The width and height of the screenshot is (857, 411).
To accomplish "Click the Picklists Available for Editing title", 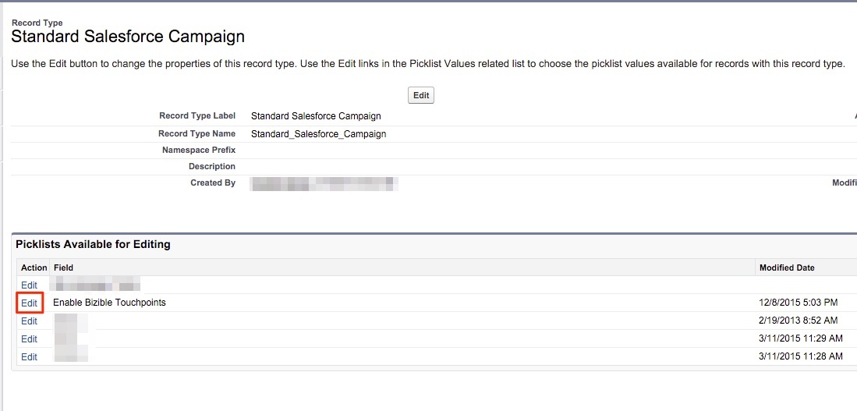I will pos(93,244).
